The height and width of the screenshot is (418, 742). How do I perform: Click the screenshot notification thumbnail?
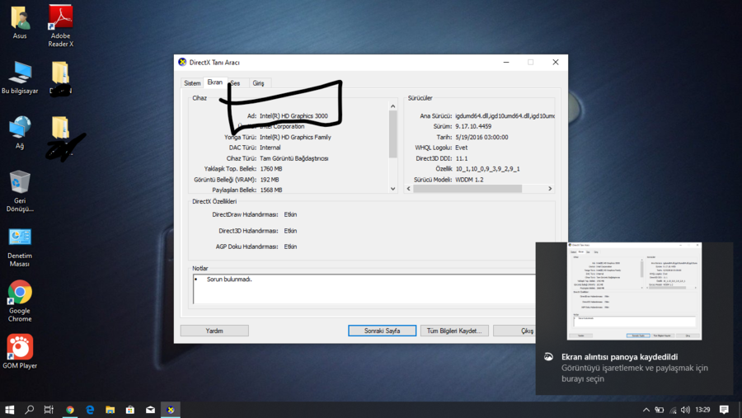634,291
